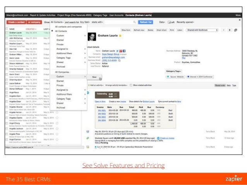The width and height of the screenshot is (247, 185).
Task: Click the blue Refresh list button
Action: [146, 22]
